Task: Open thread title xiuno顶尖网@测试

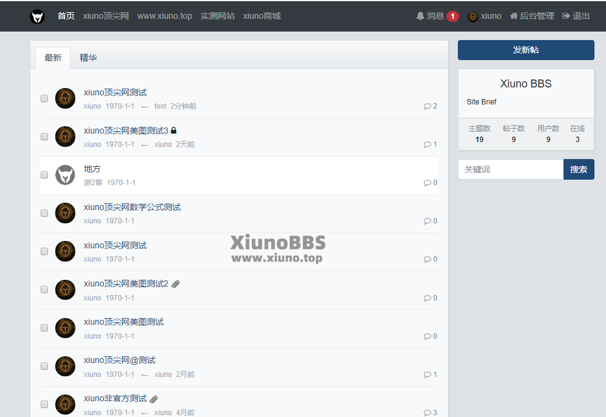Action: point(120,360)
